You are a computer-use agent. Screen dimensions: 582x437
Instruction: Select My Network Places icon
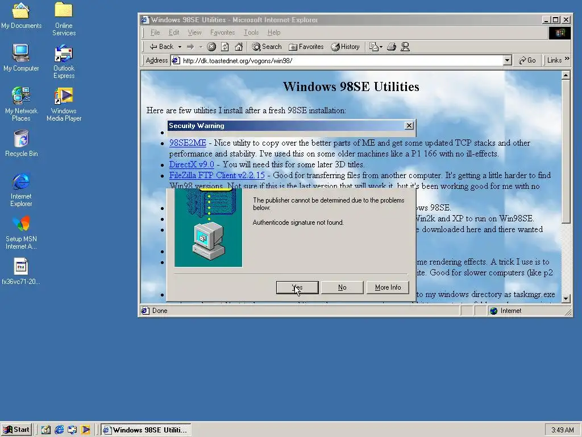coord(21,104)
